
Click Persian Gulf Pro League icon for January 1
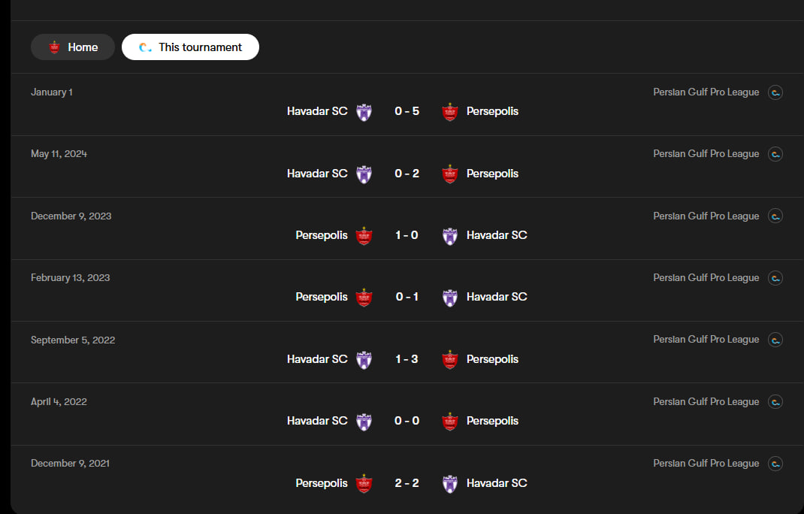pyautogui.click(x=775, y=92)
